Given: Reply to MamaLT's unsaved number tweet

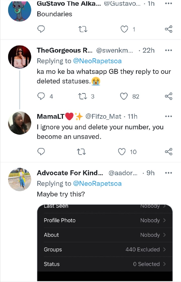Looking at the screenshot, I should (x=41, y=152).
